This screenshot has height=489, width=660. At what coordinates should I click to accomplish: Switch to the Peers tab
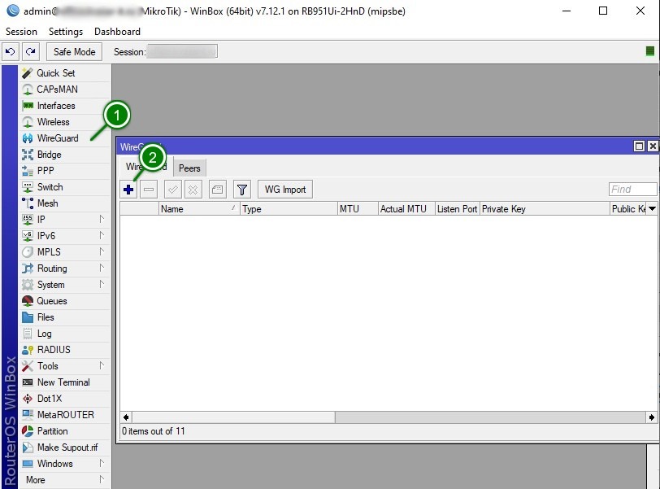189,168
